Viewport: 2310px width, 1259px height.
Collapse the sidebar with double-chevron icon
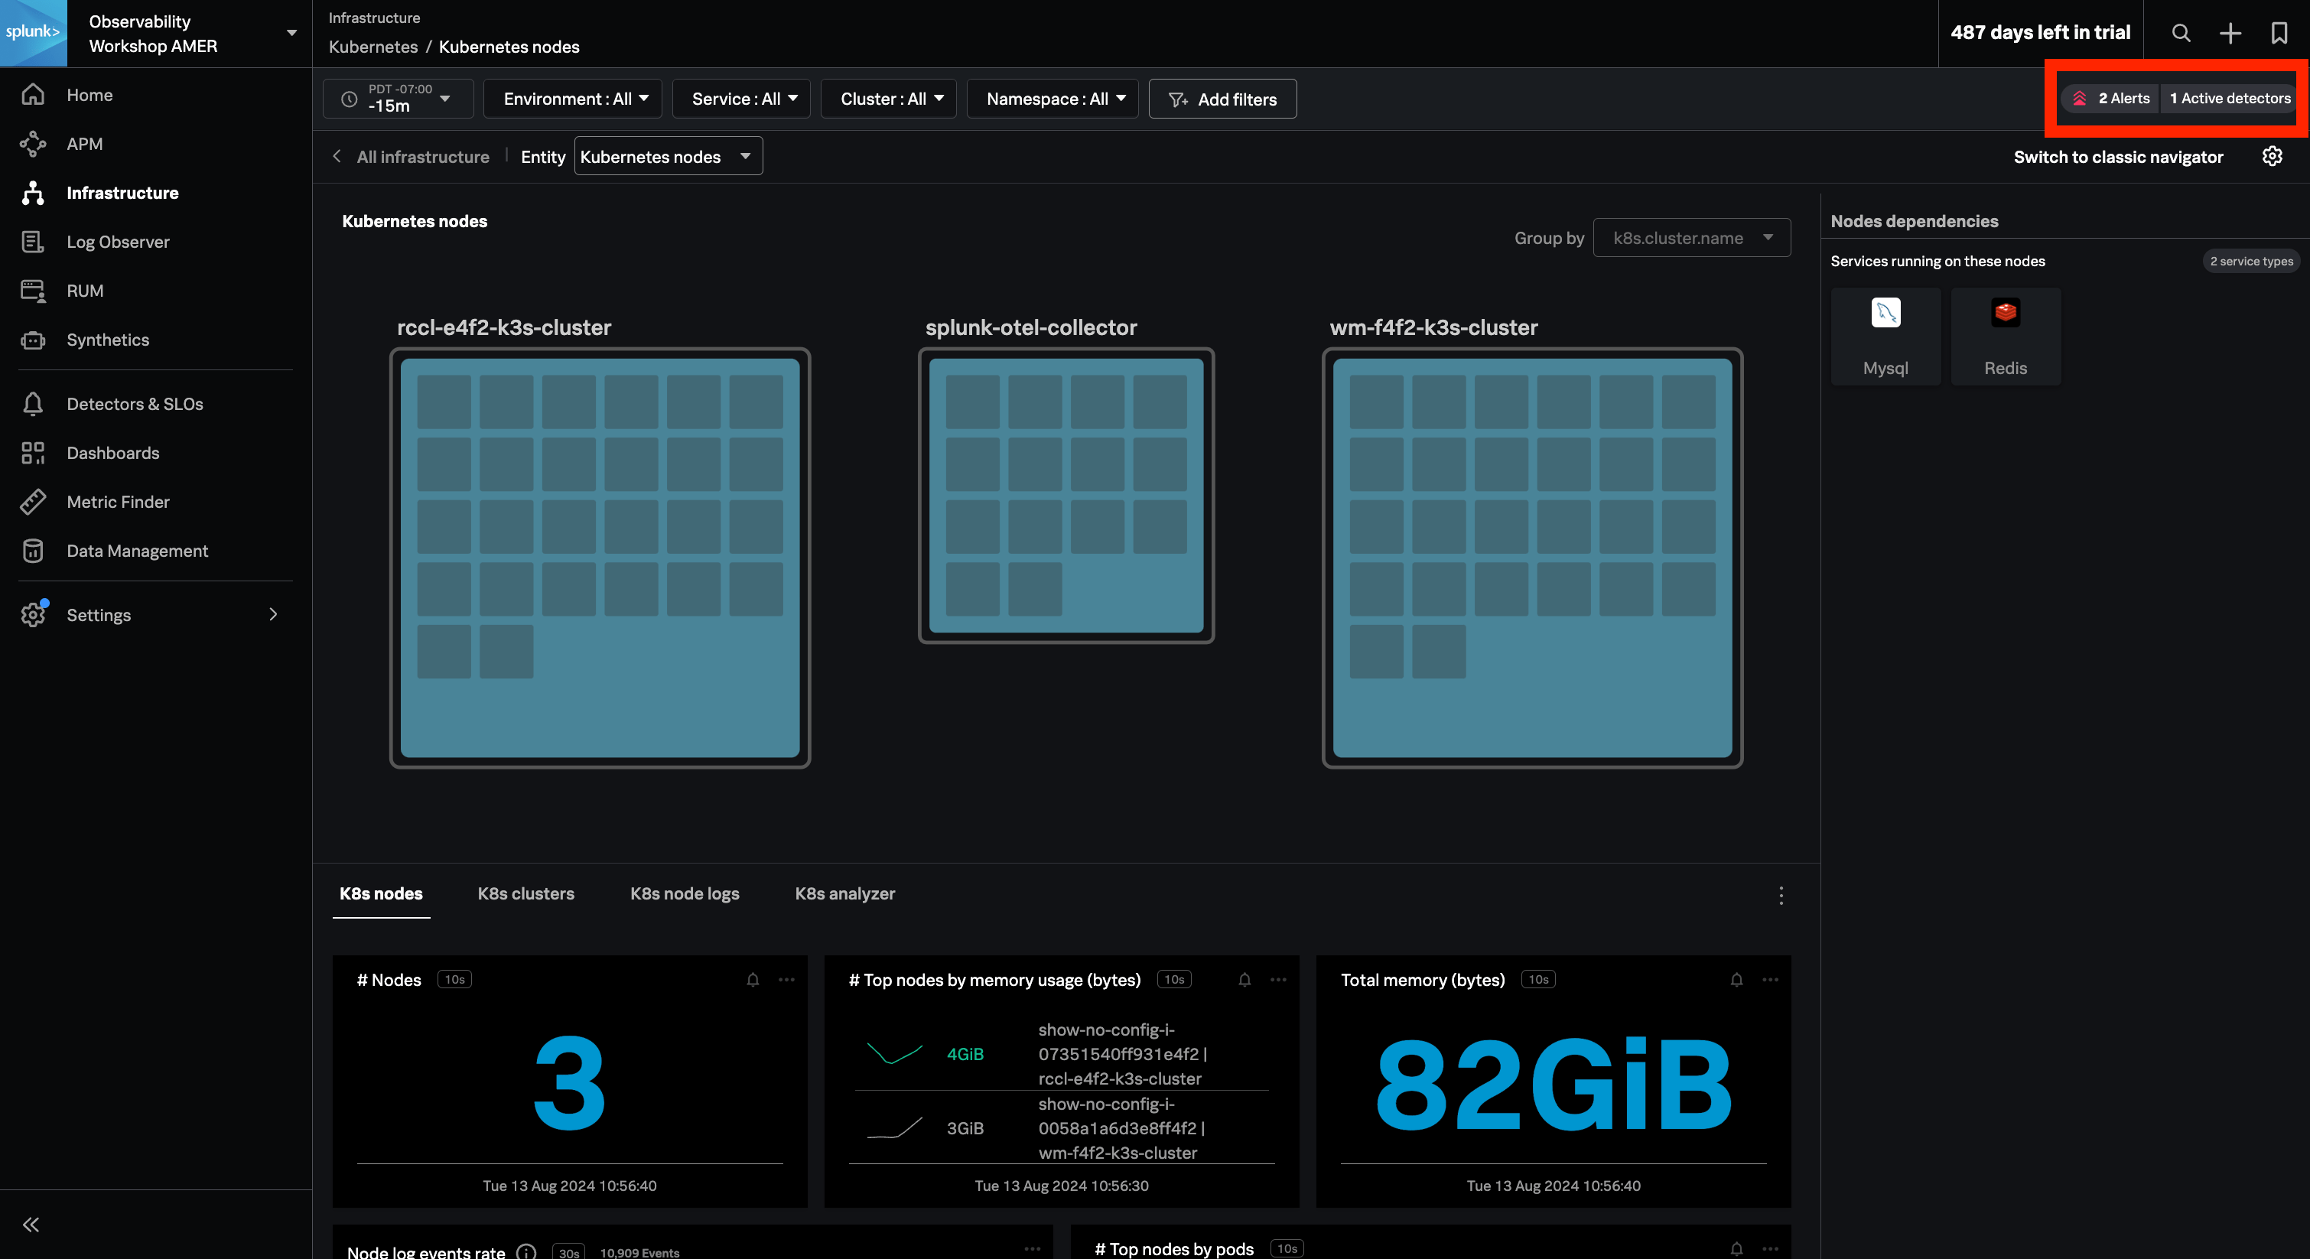coord(31,1224)
